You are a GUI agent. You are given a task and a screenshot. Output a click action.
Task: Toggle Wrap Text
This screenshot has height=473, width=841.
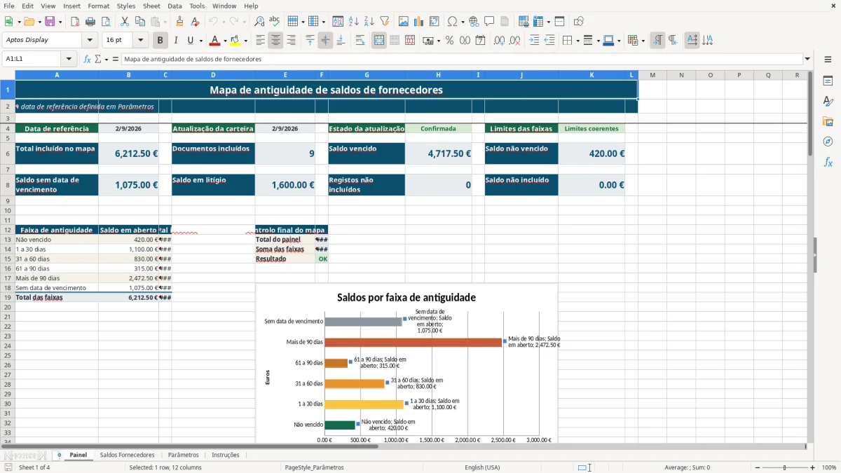(x=360, y=41)
